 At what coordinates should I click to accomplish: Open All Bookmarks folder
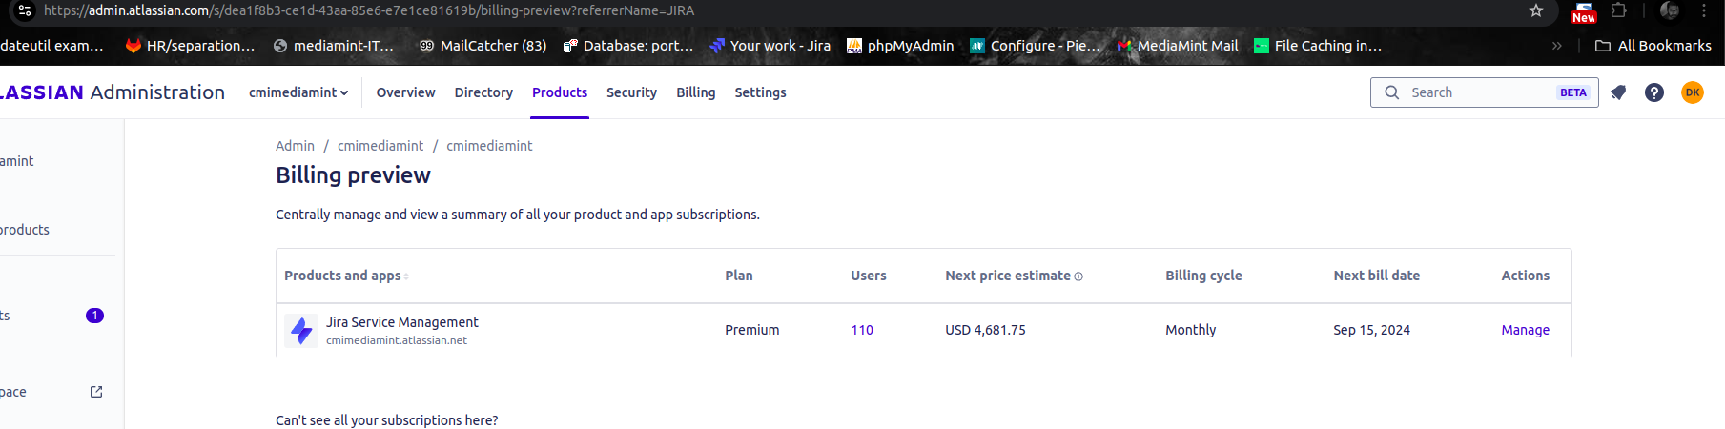pos(1653,46)
